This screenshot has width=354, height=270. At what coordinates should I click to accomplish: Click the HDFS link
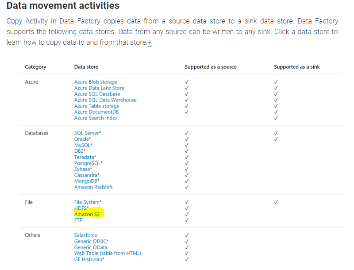point(81,208)
